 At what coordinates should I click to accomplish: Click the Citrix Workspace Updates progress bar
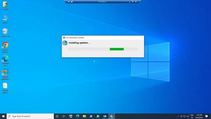(x=103, y=49)
